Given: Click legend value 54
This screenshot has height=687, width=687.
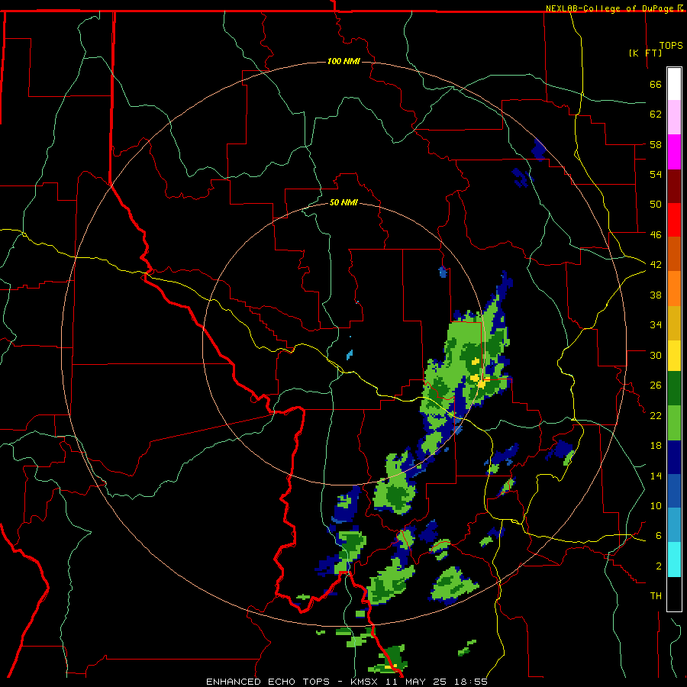Looking at the screenshot, I should pos(656,174).
